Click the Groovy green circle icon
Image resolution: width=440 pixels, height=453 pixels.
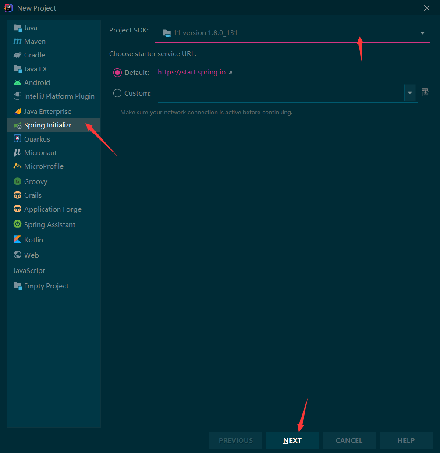18,181
